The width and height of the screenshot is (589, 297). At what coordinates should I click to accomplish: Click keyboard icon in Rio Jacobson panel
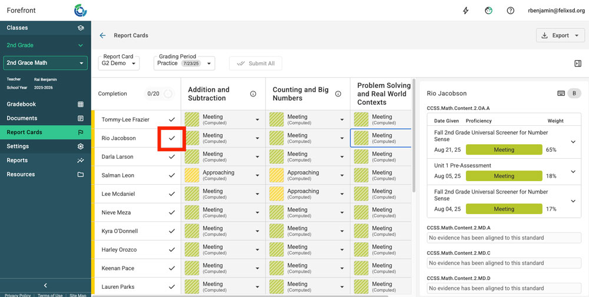coord(561,94)
